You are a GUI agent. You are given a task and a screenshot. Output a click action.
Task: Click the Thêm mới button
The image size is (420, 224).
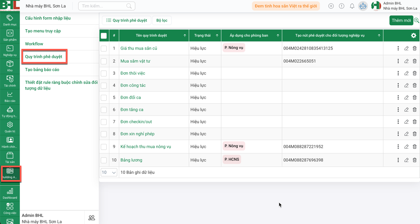tap(401, 20)
